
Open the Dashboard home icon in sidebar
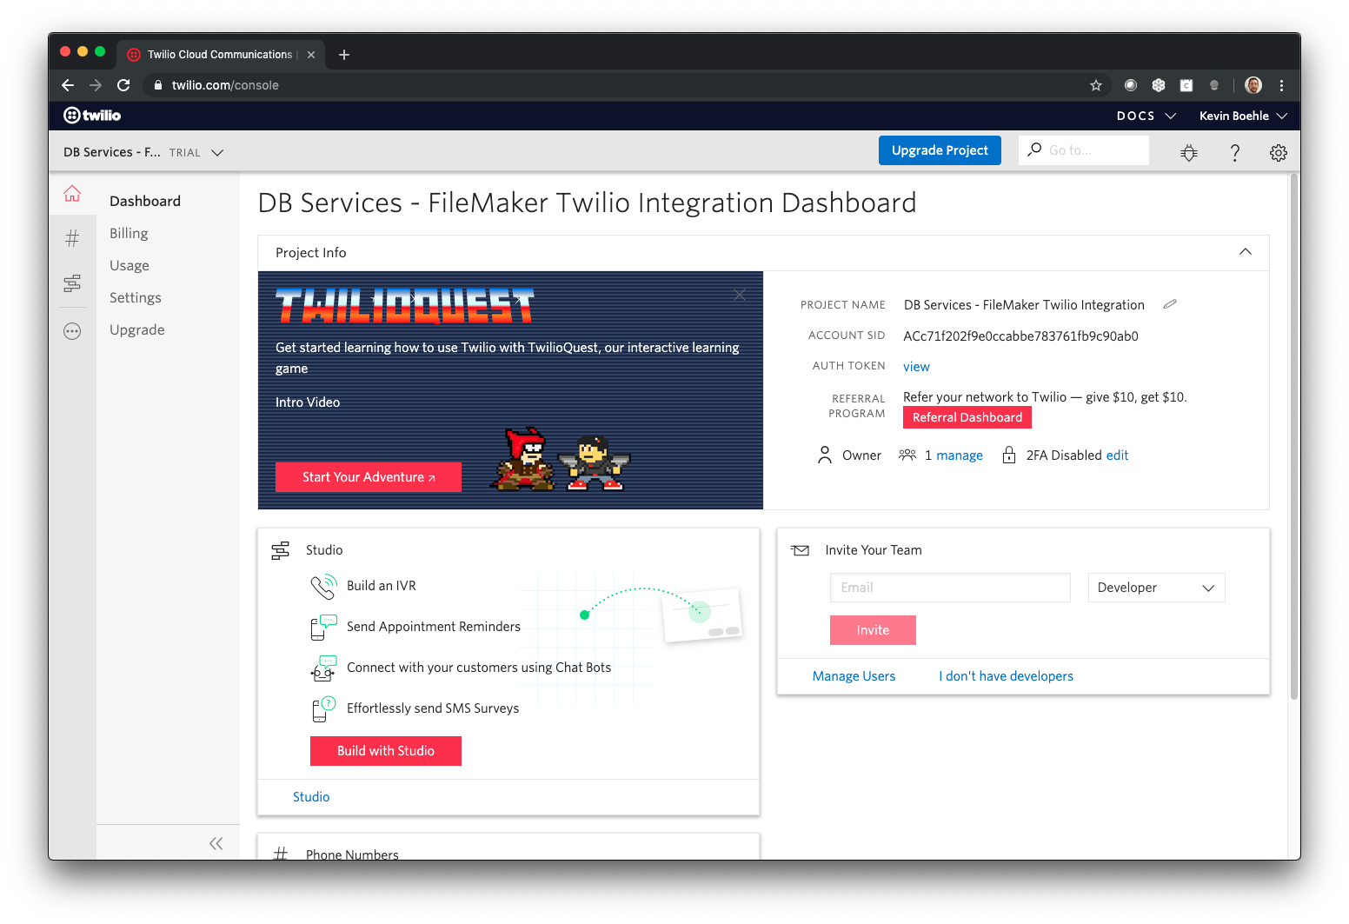[72, 194]
